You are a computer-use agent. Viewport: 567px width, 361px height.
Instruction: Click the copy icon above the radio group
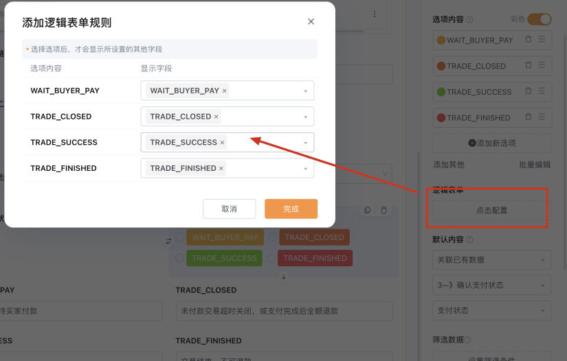click(x=368, y=210)
